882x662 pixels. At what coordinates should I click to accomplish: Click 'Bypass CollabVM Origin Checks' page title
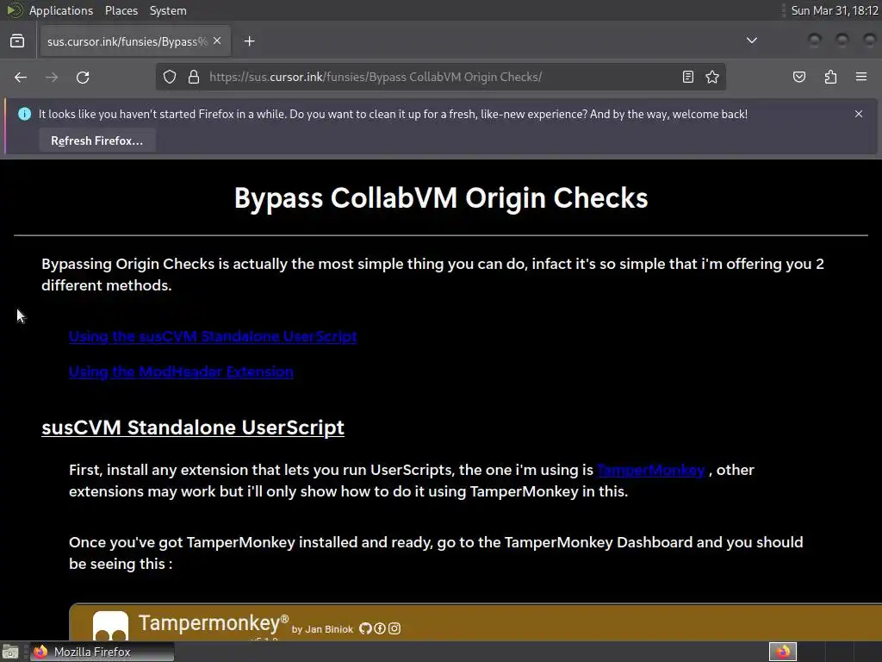tap(441, 198)
